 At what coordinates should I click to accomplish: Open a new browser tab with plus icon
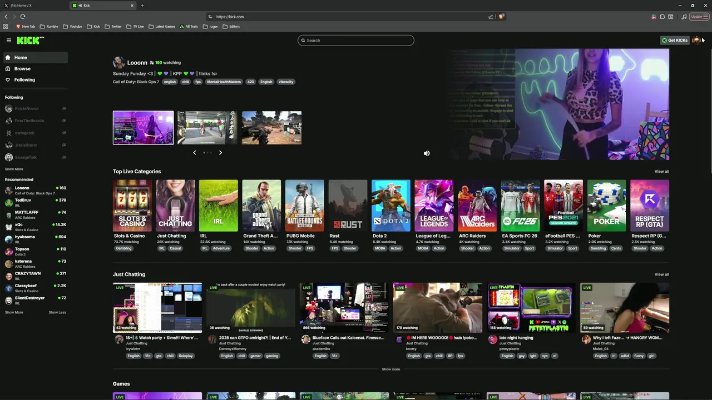click(x=142, y=6)
